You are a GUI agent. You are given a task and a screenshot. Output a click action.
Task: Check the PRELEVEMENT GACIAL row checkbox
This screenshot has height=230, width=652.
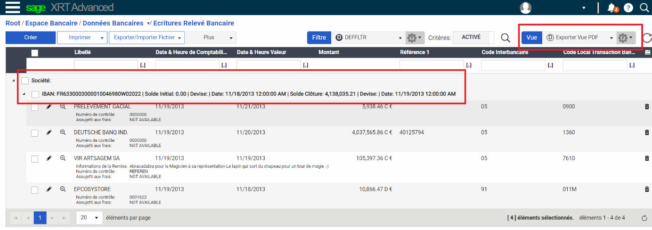(x=35, y=107)
